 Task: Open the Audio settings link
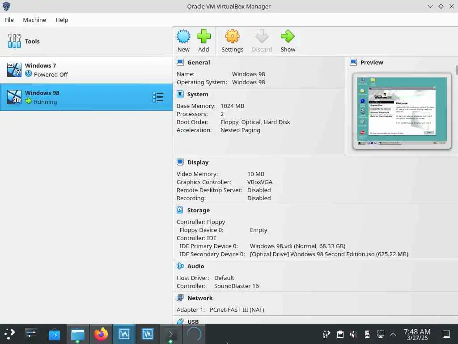[x=196, y=266]
